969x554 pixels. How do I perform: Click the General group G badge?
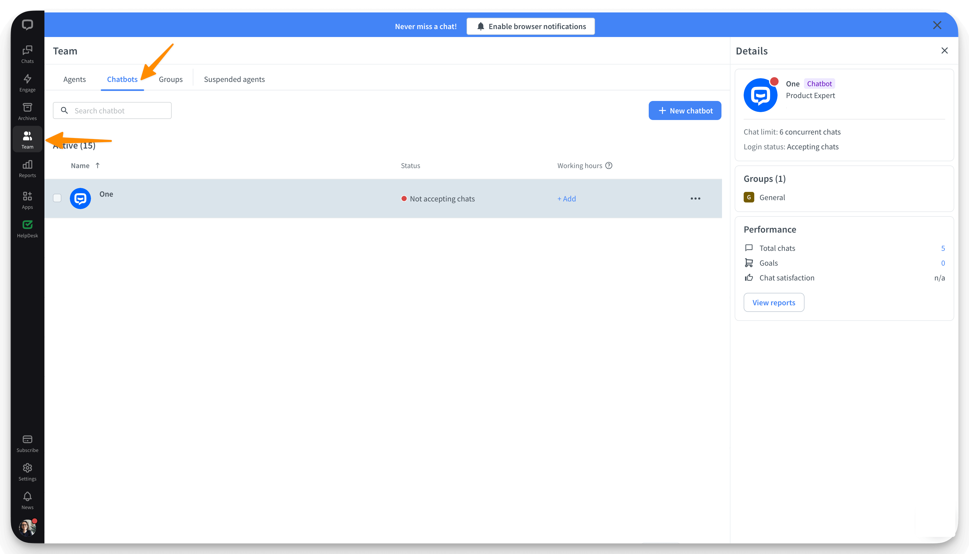749,197
